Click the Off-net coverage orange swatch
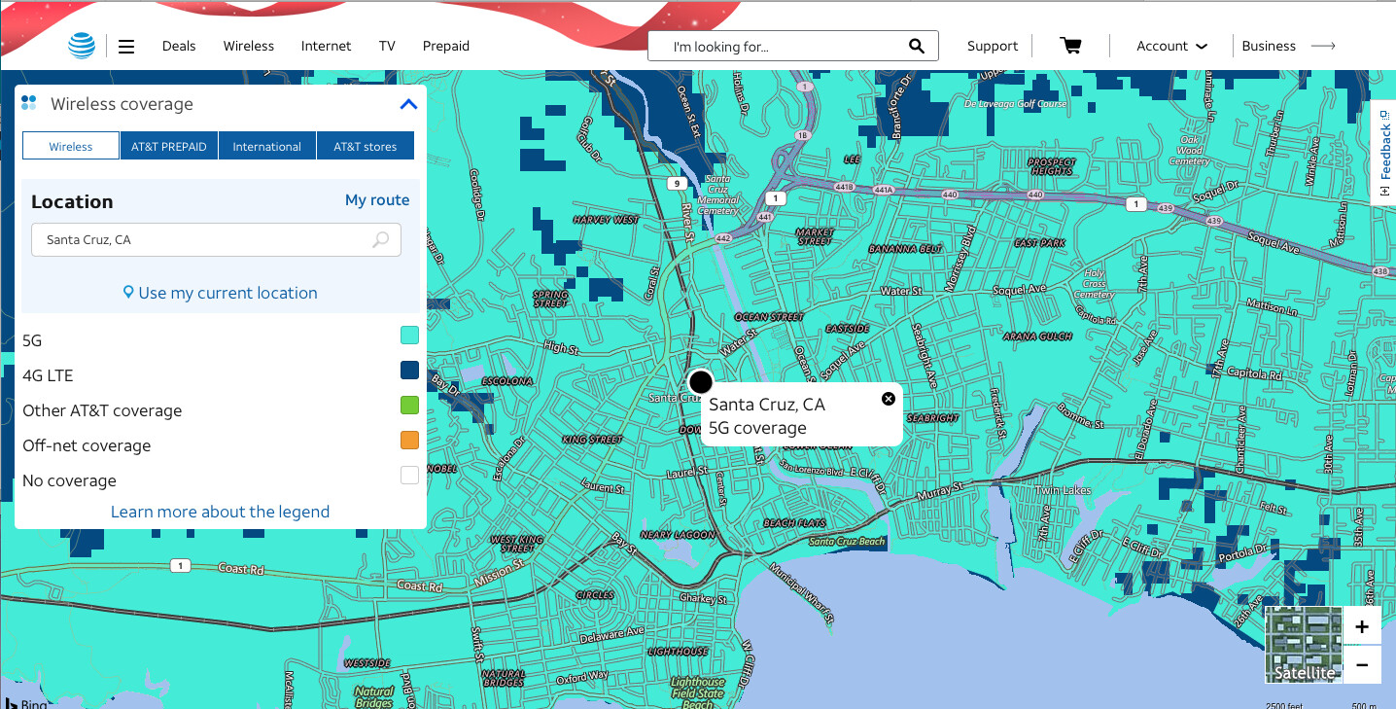 (409, 441)
